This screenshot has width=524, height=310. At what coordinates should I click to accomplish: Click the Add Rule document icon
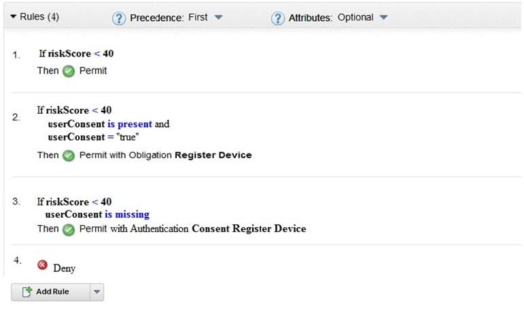tap(27, 292)
